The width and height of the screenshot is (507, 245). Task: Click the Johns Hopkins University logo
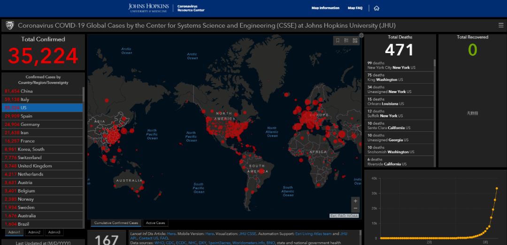148,8
